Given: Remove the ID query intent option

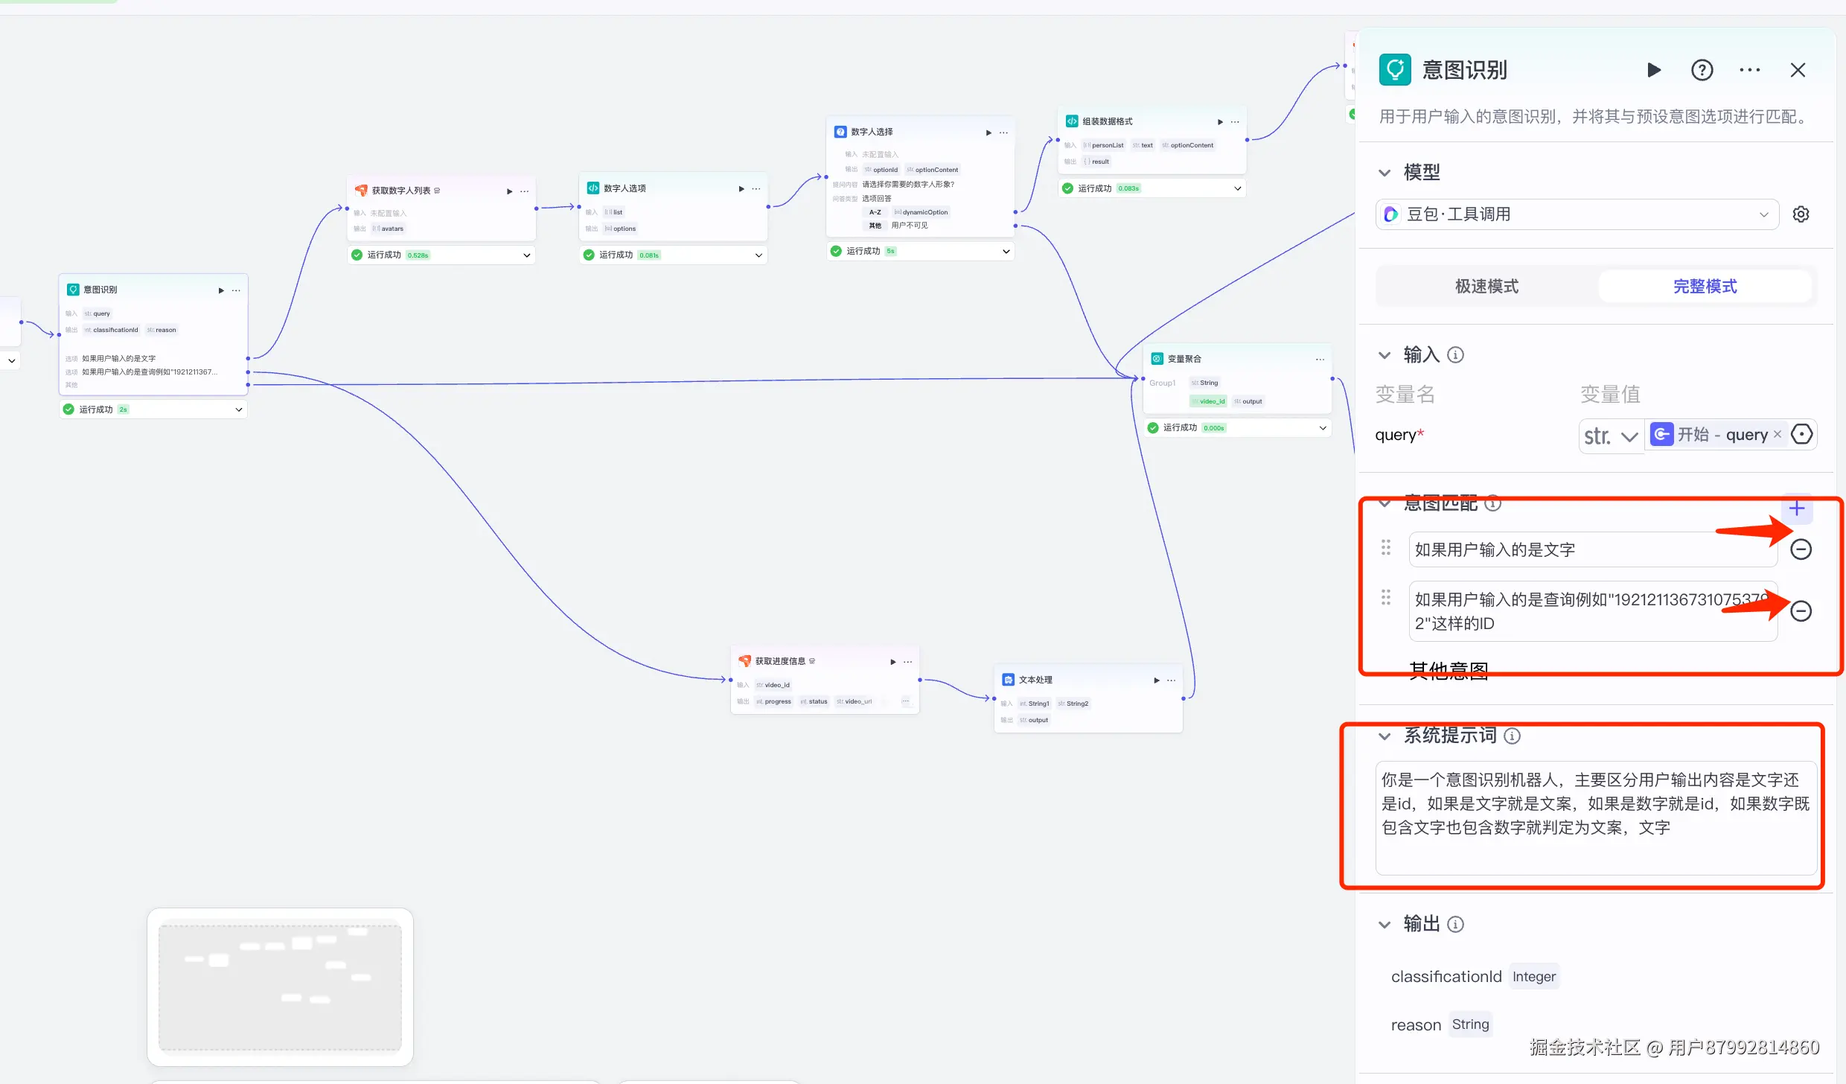Looking at the screenshot, I should coord(1801,611).
